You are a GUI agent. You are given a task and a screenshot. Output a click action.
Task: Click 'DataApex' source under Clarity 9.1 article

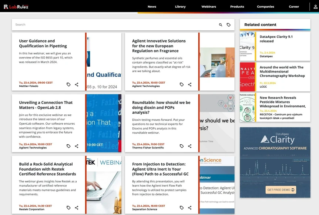pos(266,56)
